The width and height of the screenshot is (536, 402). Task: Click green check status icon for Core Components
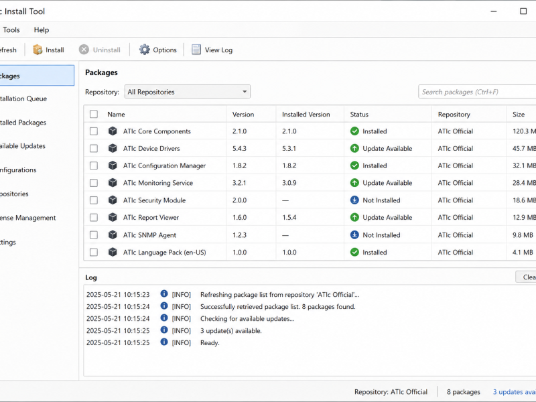pos(354,131)
